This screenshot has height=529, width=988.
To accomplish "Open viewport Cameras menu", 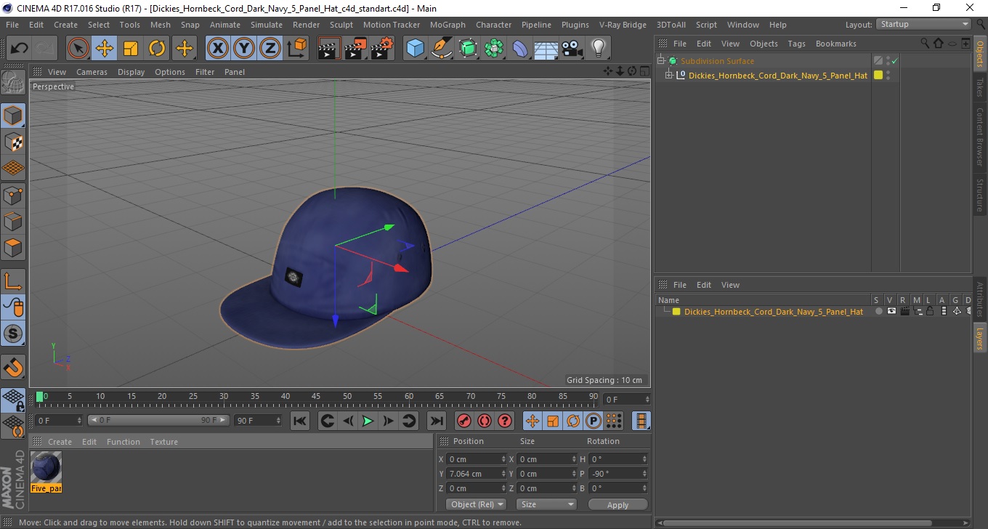I will pos(92,72).
